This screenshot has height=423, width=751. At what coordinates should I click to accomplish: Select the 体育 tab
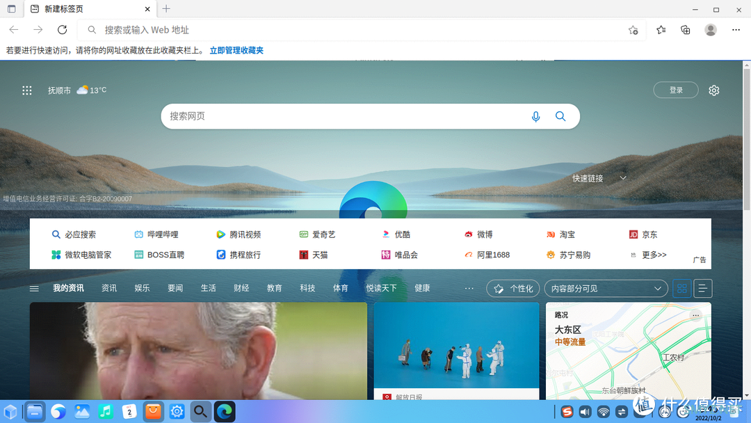(340, 288)
